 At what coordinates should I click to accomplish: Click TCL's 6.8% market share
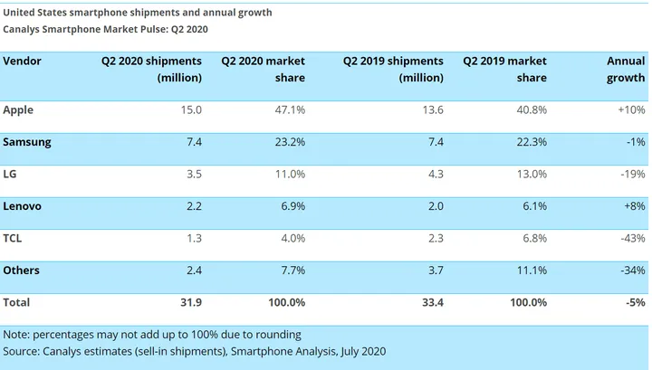coord(535,238)
